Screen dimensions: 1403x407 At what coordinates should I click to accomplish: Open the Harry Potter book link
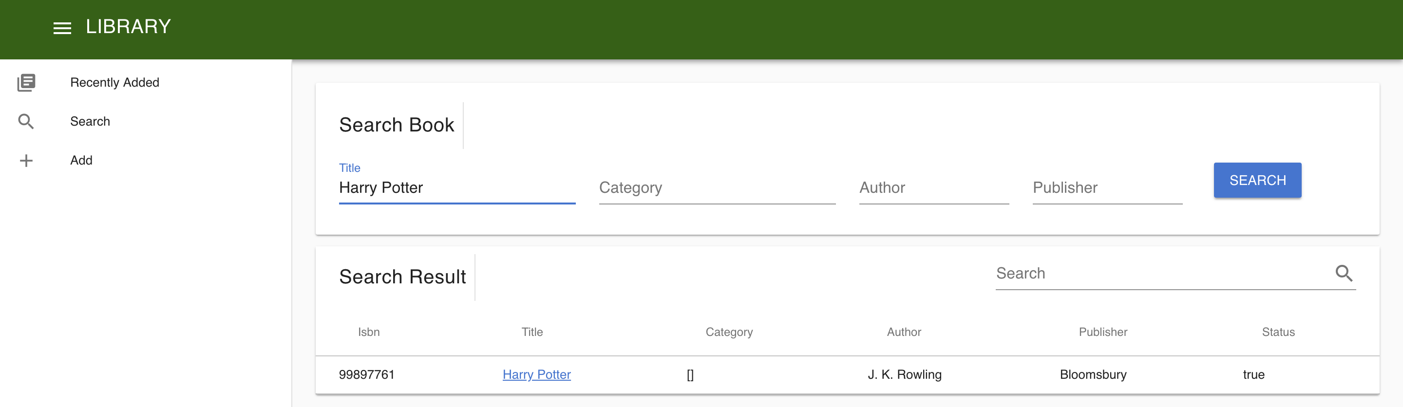coord(536,374)
